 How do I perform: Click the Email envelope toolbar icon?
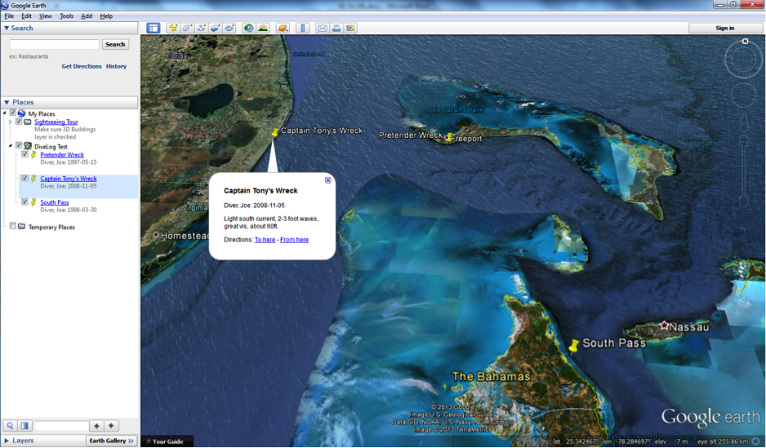323,28
